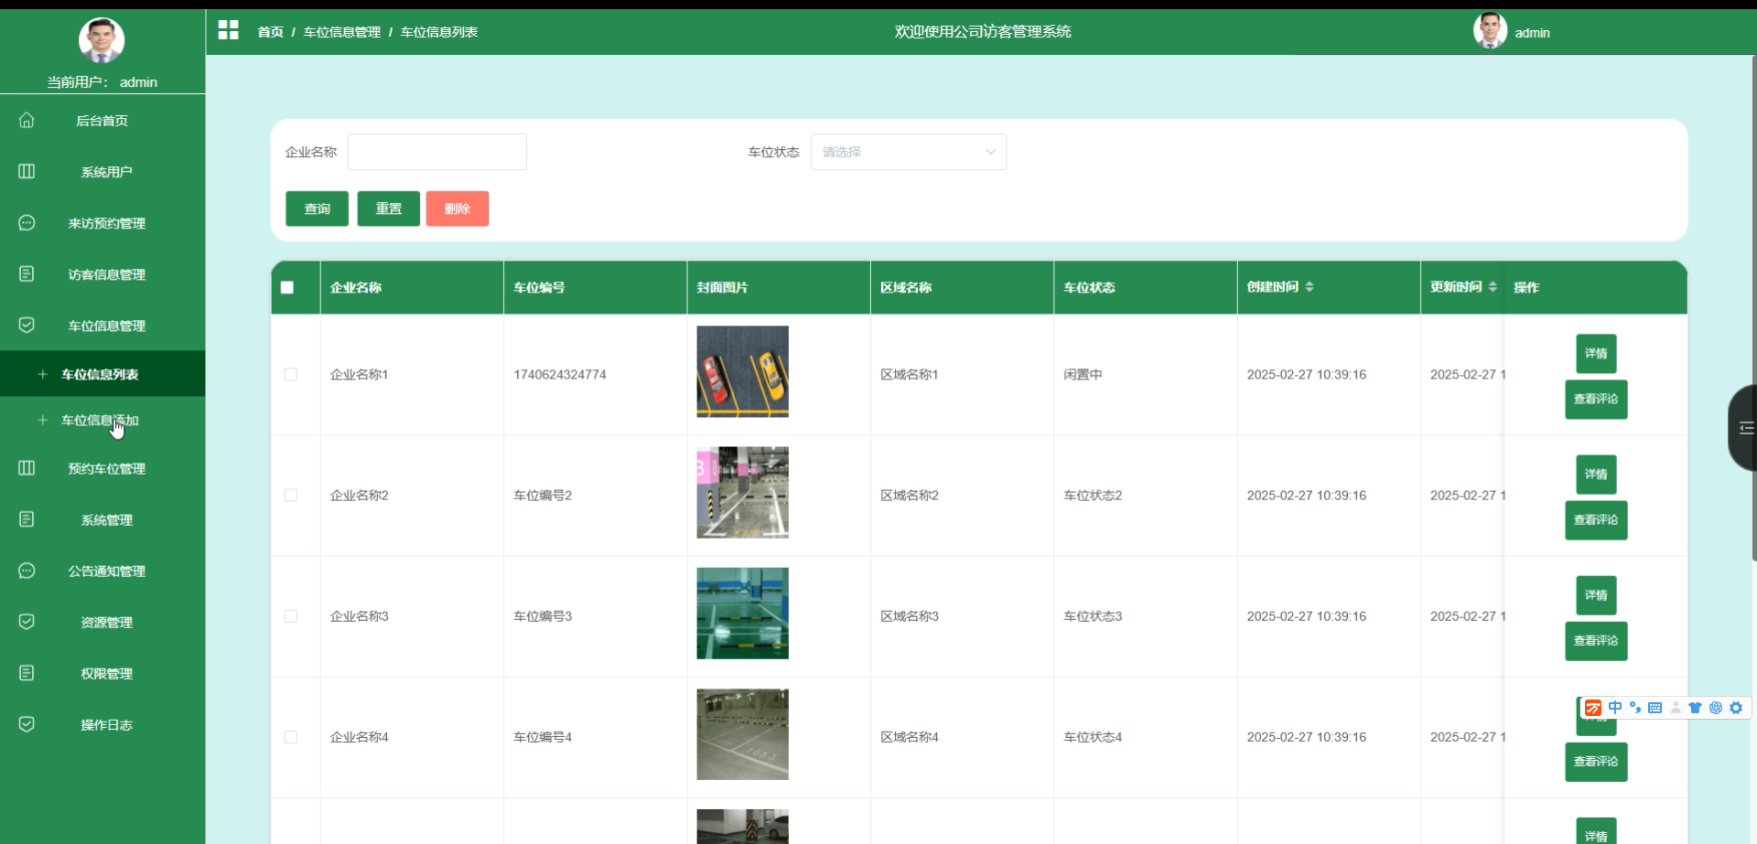Open the gear settings icon in the input bar
The image size is (1757, 844).
(x=1736, y=708)
